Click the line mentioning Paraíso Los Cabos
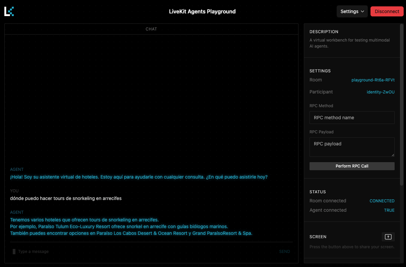 pyautogui.click(x=131, y=233)
